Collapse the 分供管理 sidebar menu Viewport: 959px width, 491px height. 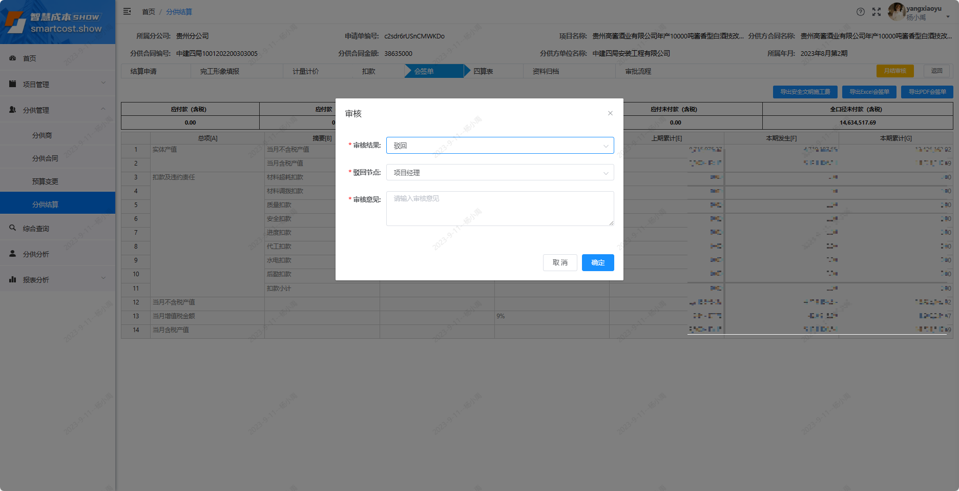(103, 109)
